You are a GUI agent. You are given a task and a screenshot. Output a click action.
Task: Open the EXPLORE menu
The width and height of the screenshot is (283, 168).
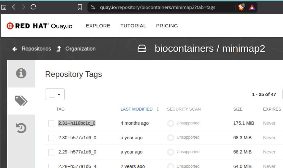click(98, 26)
